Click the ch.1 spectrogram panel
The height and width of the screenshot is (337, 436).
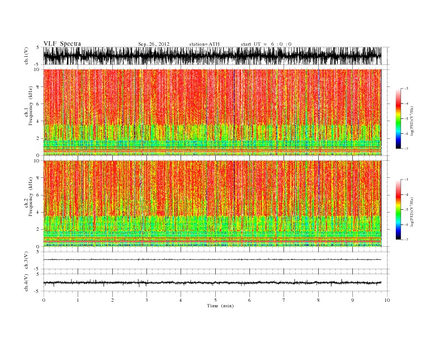click(x=212, y=112)
